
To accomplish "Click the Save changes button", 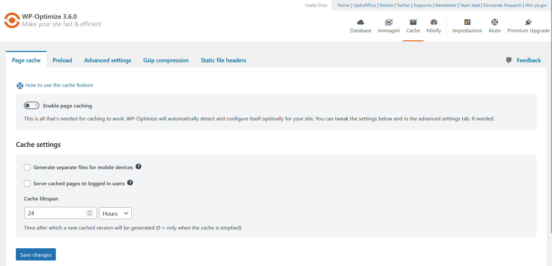I will point(36,254).
